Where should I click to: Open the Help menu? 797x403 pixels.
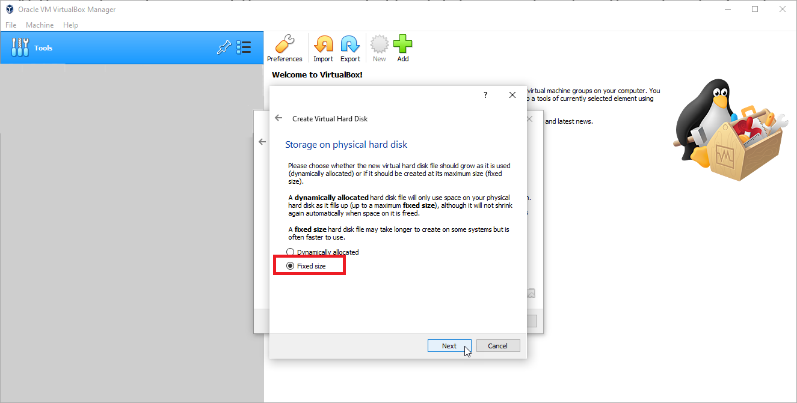point(70,25)
